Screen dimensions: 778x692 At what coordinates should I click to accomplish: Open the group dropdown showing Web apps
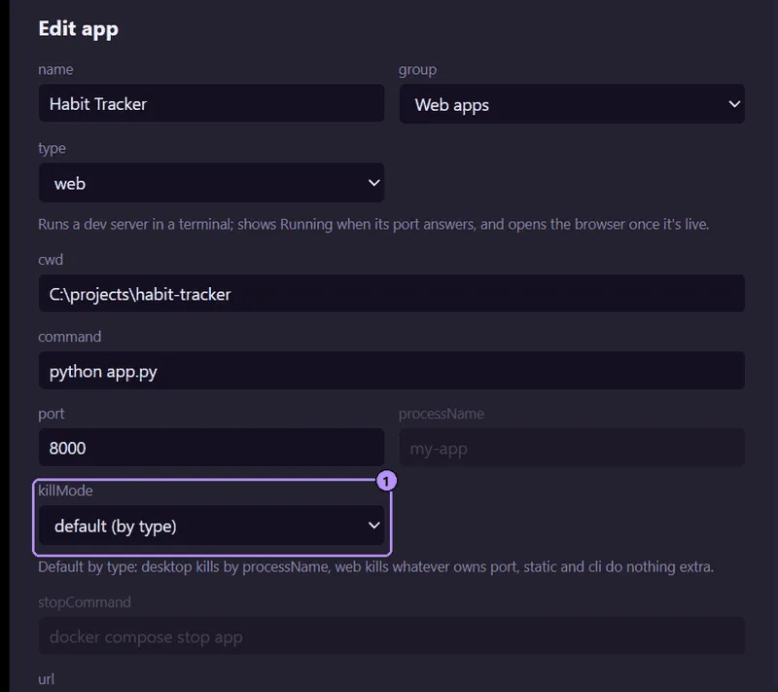572,104
